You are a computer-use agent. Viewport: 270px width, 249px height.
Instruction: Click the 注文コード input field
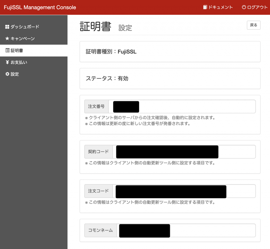pos(184,191)
